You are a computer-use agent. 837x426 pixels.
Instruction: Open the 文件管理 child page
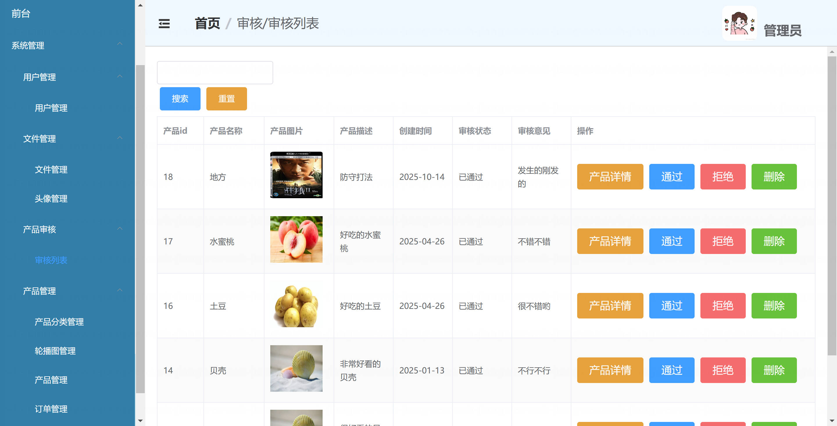[51, 170]
